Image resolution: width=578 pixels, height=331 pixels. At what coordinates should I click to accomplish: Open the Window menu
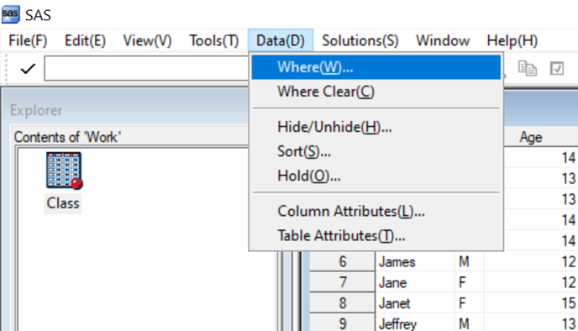[443, 40]
